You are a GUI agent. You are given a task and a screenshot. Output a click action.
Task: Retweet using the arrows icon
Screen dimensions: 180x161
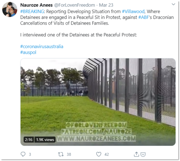click(61, 154)
